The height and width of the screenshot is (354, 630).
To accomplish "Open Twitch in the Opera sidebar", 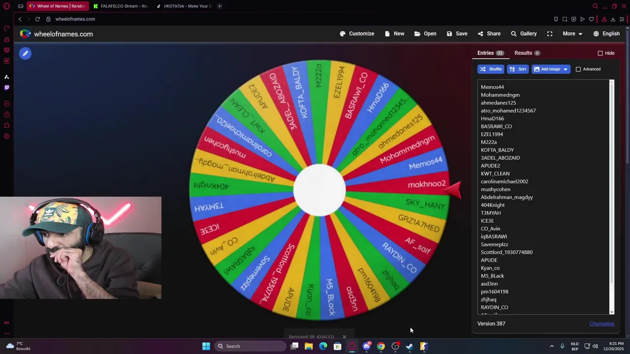I will (7, 88).
